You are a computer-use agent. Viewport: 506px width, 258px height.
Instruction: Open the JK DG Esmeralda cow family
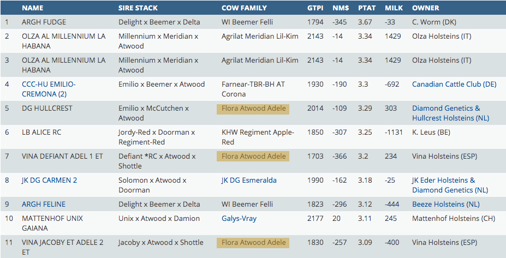249,181
